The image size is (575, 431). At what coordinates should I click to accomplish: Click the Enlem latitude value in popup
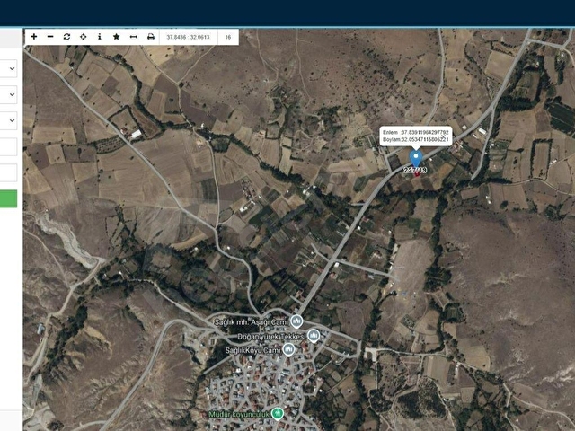pos(425,132)
